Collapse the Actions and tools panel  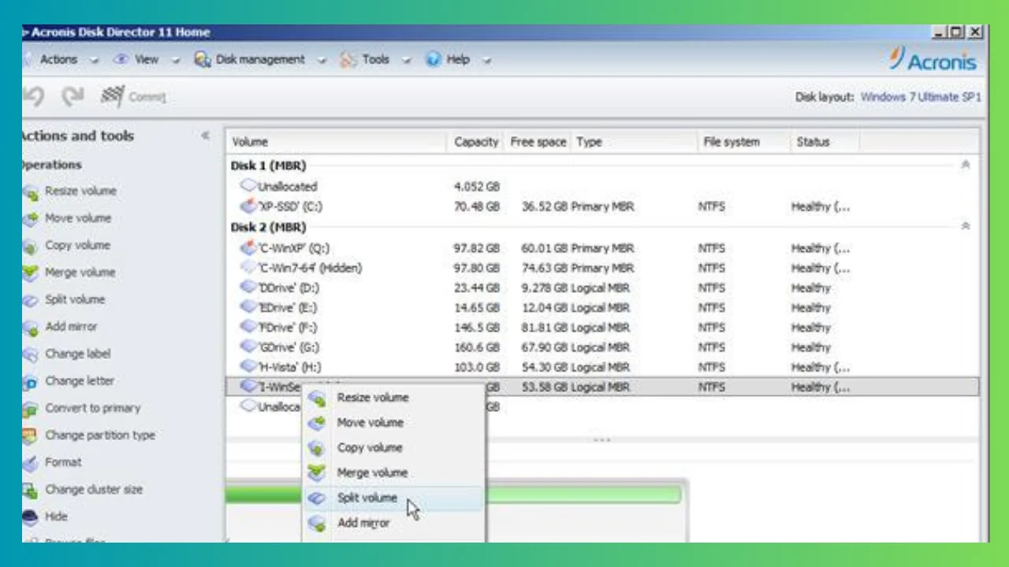click(x=205, y=136)
